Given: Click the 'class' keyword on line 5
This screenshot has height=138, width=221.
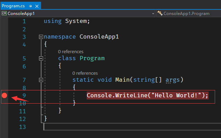Looking at the screenshot, I should point(67,58).
